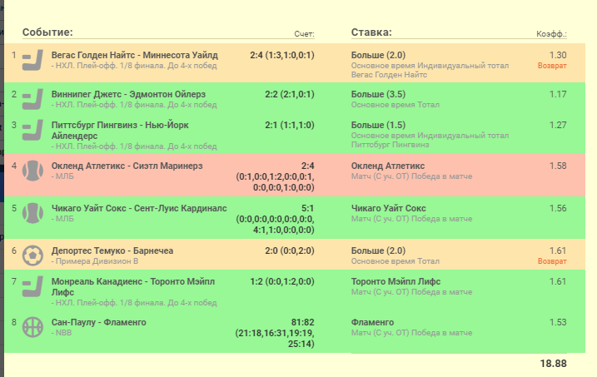
Task: Click soccer ball icon for Депортес Темуко row
Action: pyautogui.click(x=32, y=255)
